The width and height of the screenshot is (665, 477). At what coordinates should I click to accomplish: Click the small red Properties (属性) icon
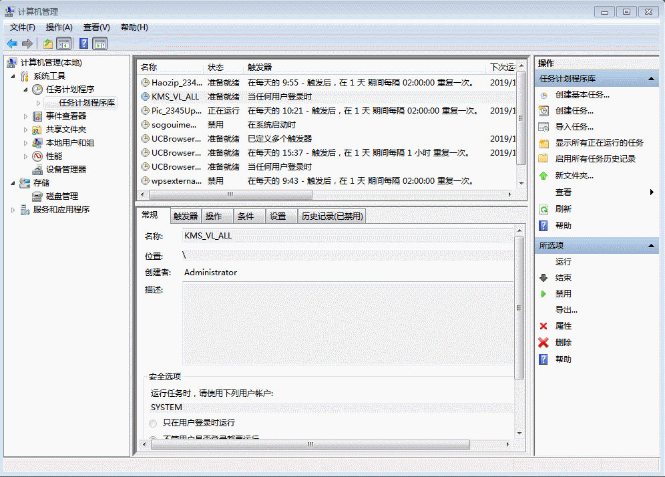pyautogui.click(x=543, y=326)
